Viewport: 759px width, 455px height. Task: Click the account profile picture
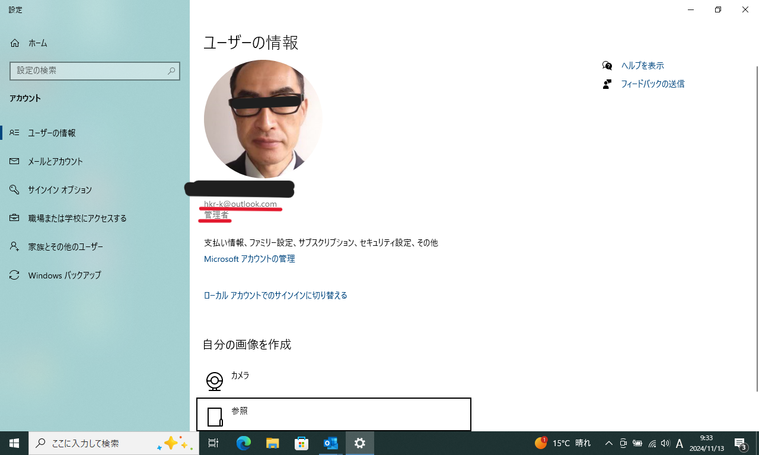263,118
